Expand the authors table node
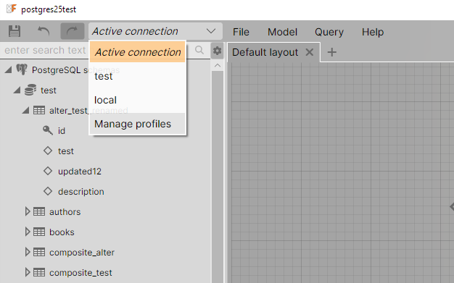Viewport: 454px width, 283px height. pyautogui.click(x=28, y=211)
